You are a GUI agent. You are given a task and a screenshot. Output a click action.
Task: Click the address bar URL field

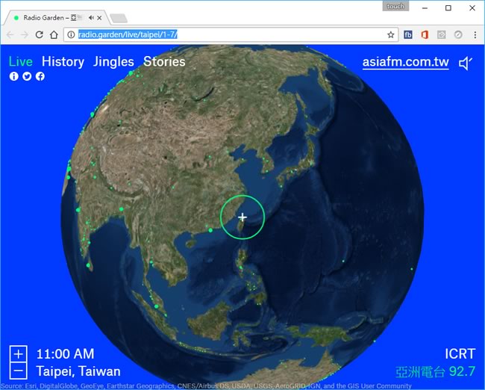(x=224, y=34)
